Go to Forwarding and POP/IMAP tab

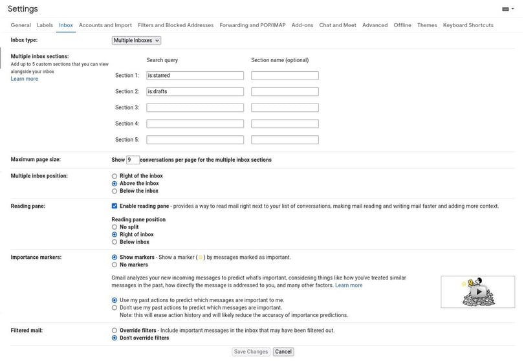pos(252,25)
